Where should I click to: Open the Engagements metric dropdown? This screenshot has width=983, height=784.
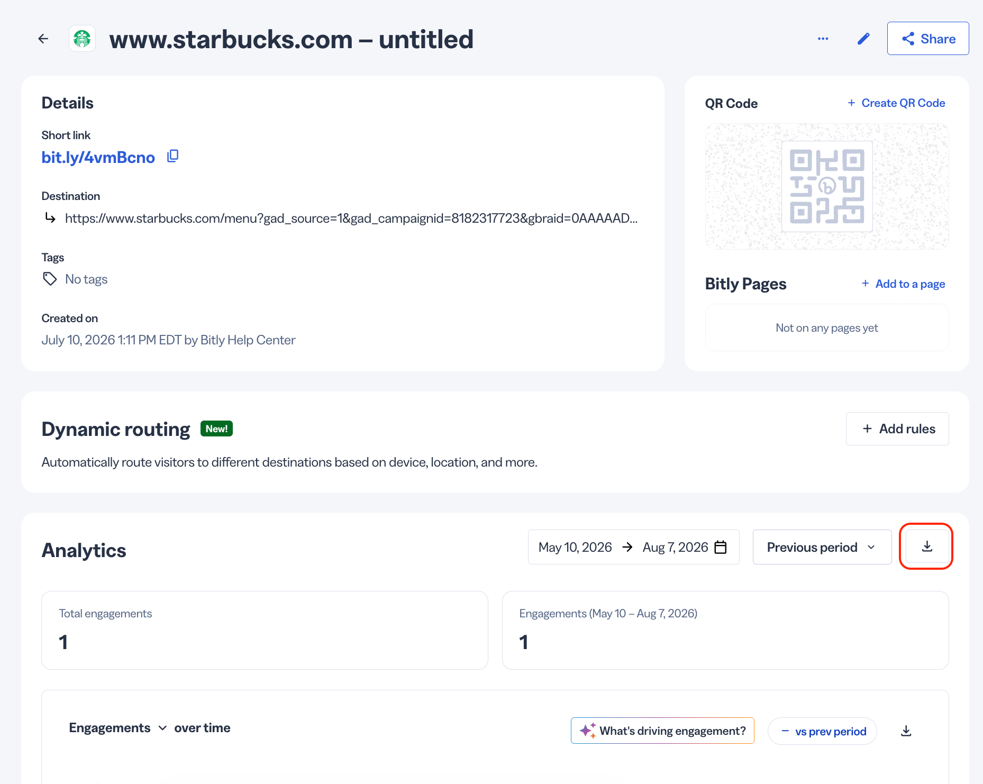tap(117, 728)
